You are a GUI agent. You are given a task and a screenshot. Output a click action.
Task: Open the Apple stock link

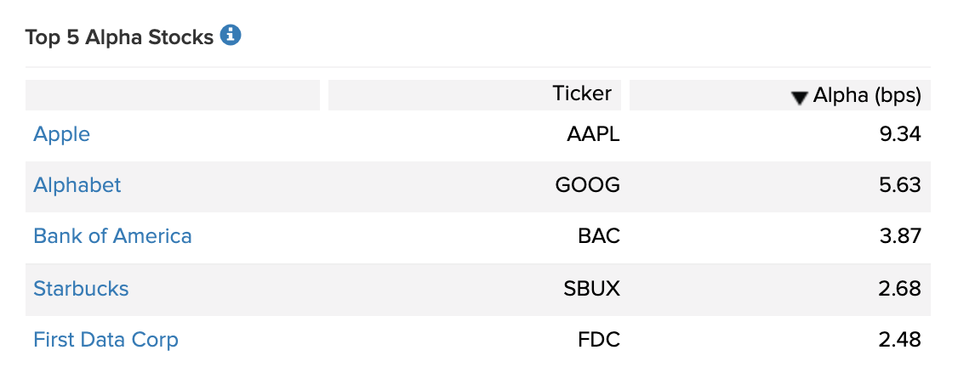[62, 134]
